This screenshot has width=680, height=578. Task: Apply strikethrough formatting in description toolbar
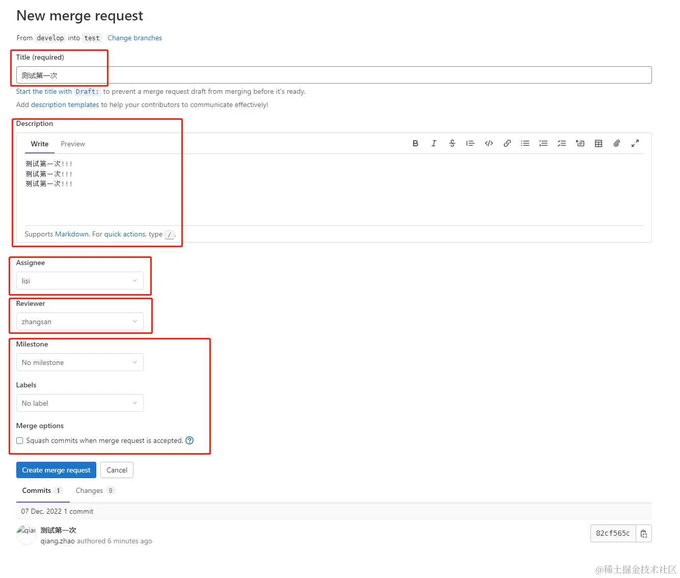[452, 143]
